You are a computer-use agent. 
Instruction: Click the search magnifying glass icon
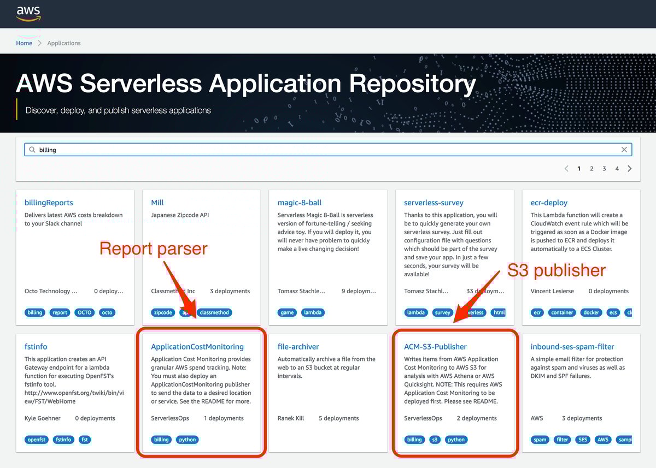pos(33,149)
